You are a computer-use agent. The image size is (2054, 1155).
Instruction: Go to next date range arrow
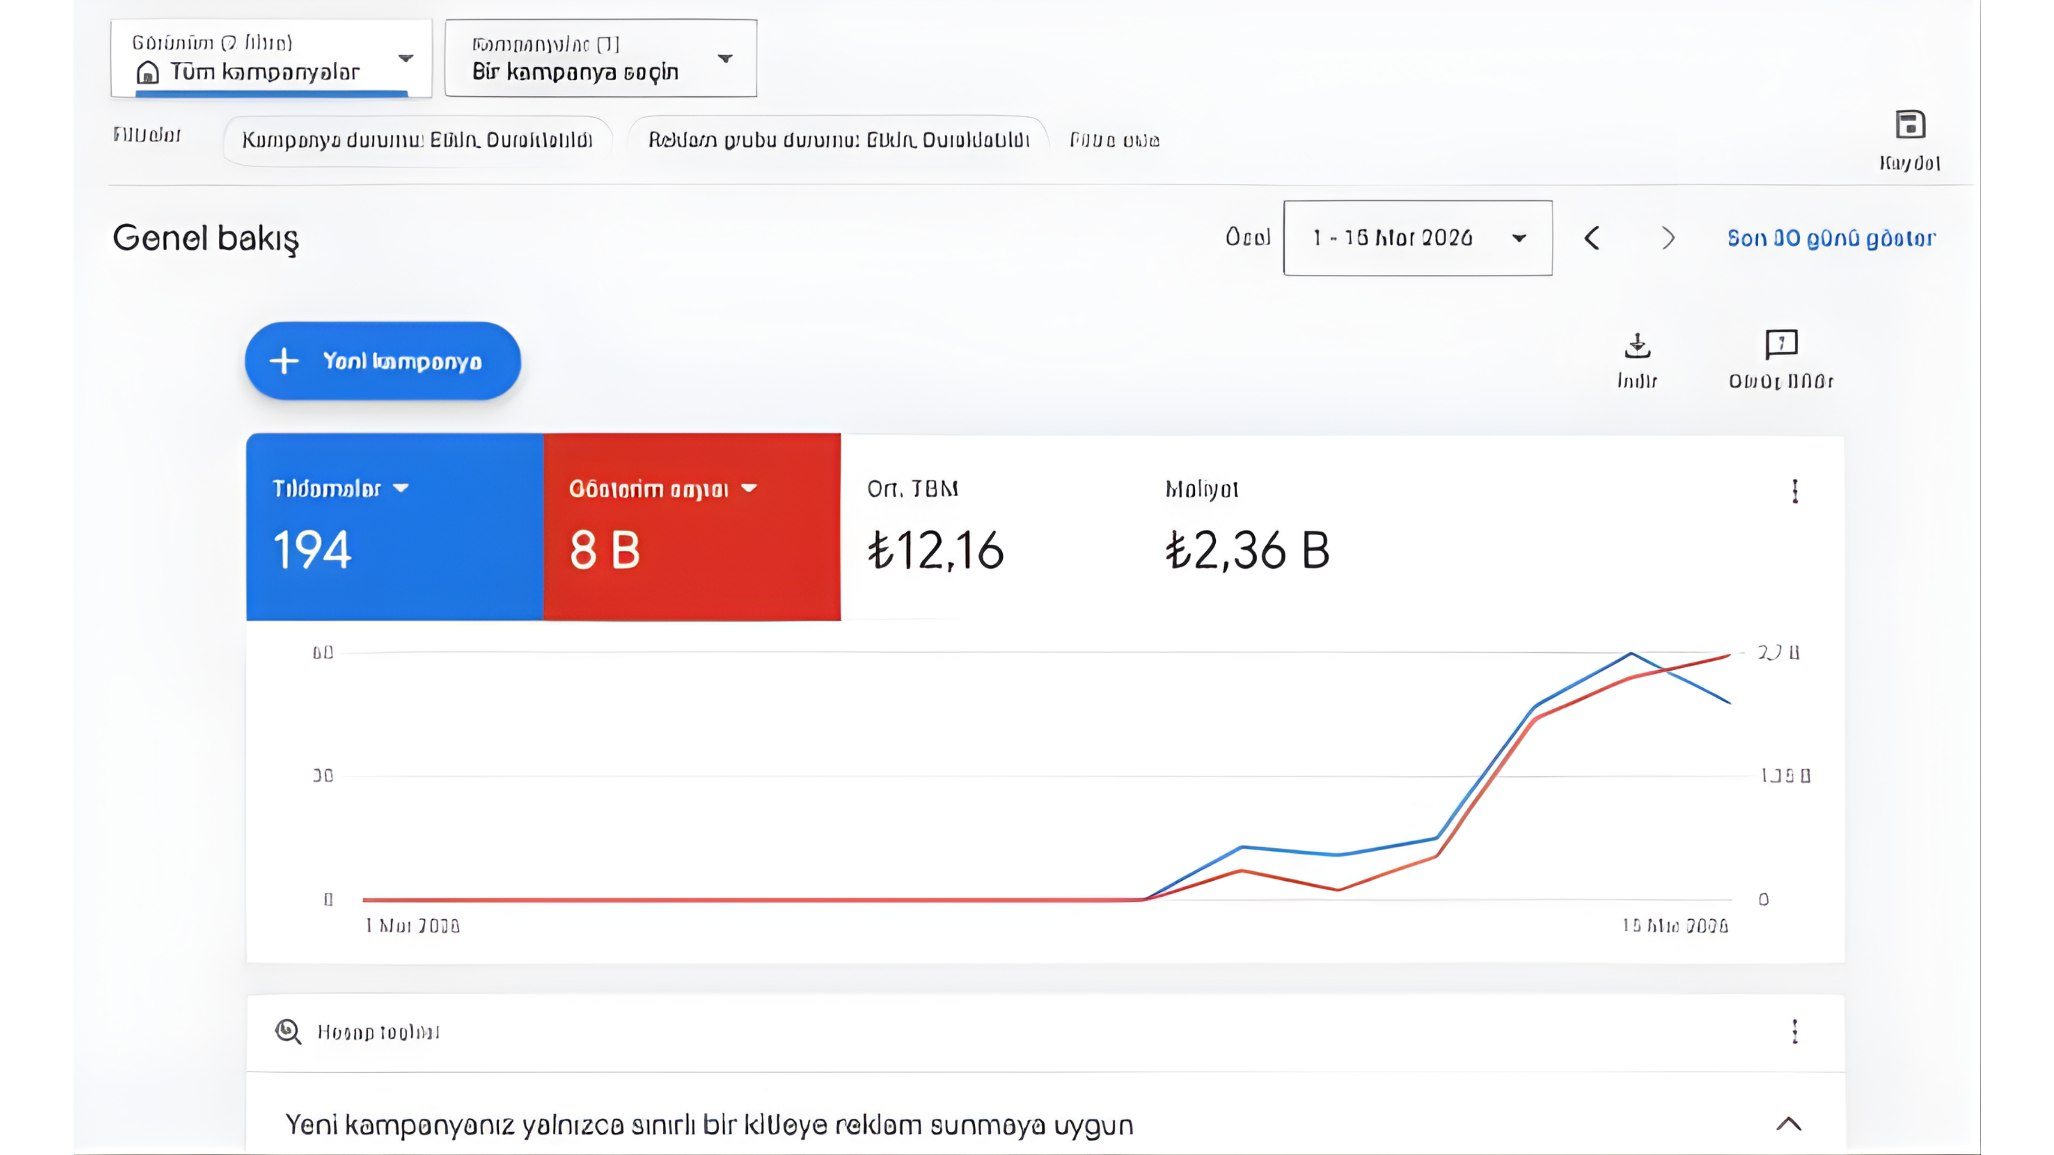pyautogui.click(x=1667, y=238)
